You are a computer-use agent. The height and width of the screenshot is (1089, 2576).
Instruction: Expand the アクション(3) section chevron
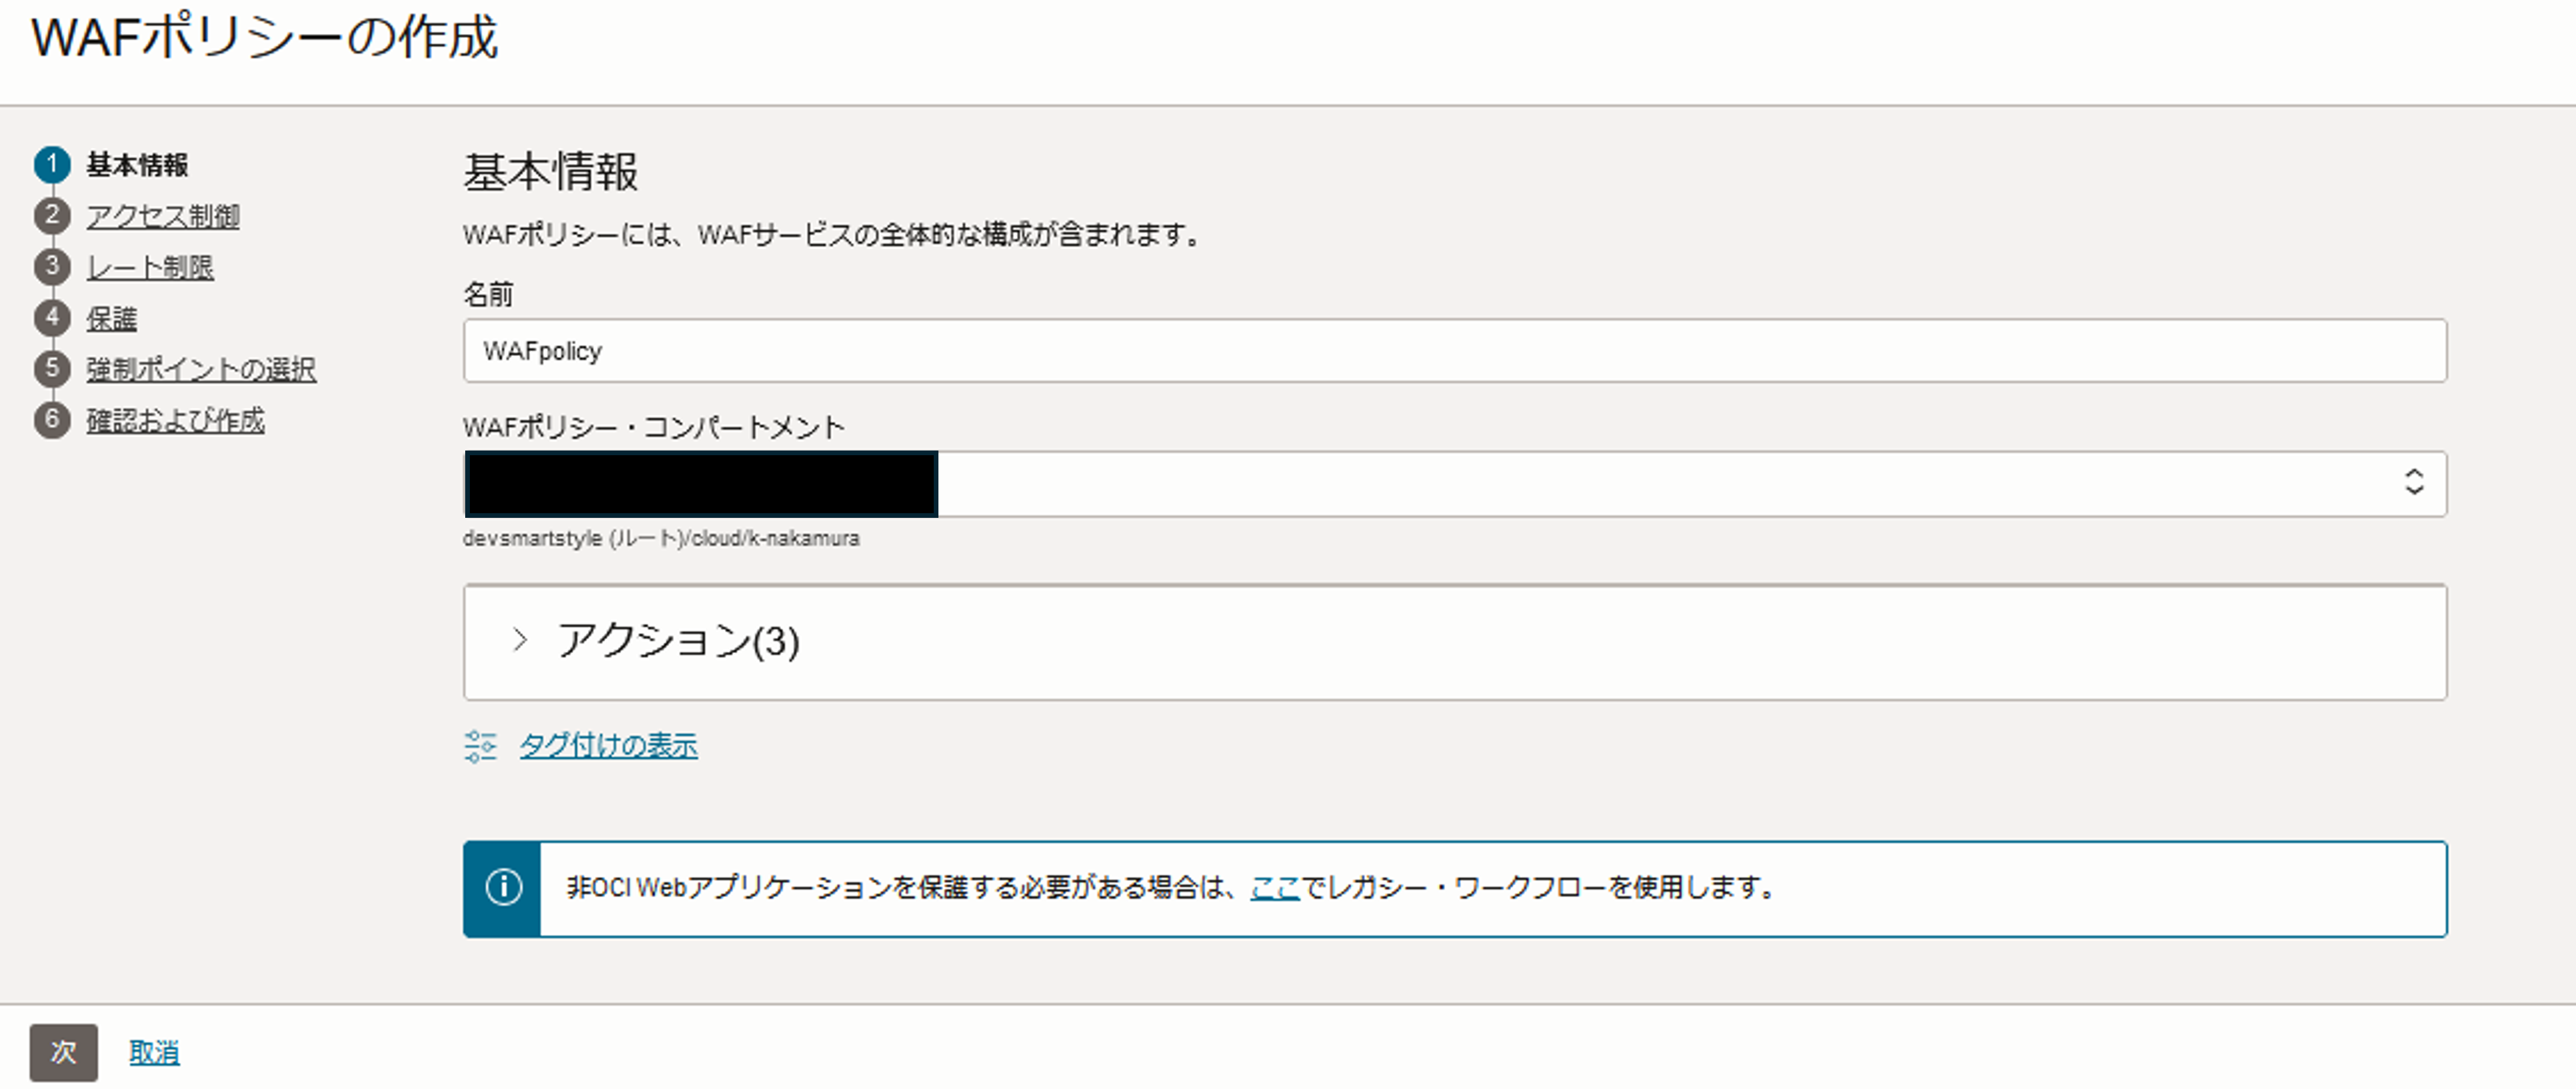pos(519,641)
